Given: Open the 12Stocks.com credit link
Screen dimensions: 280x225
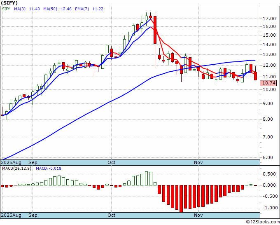Looking at the screenshot, I should click(263, 222).
